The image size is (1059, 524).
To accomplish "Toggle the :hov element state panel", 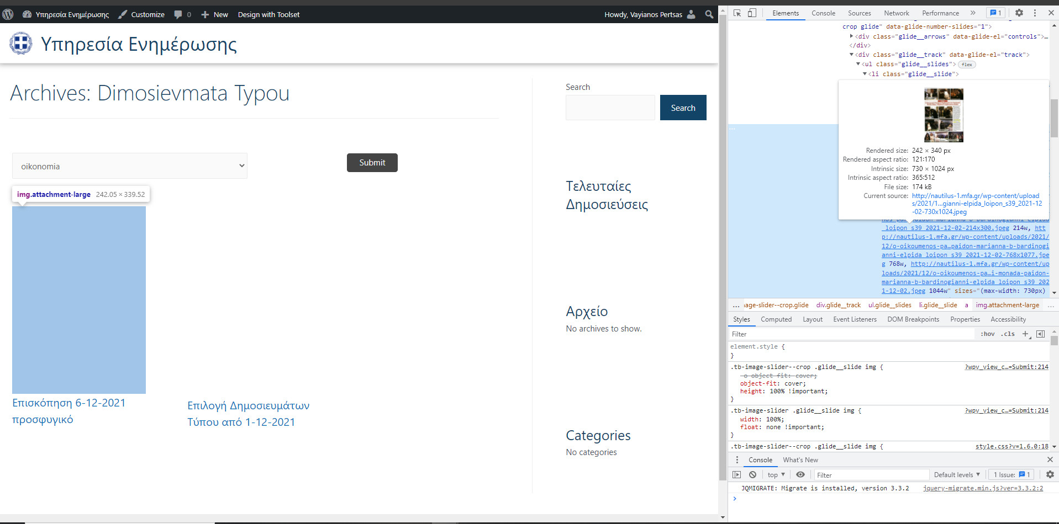I will 987,334.
